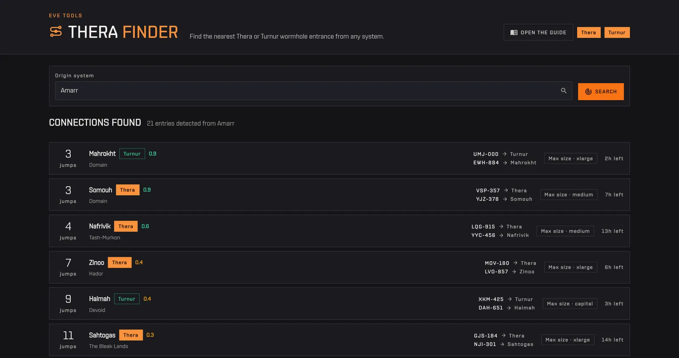This screenshot has height=358, width=679.
Task: Select the Mahrokht system name
Action: pos(102,154)
